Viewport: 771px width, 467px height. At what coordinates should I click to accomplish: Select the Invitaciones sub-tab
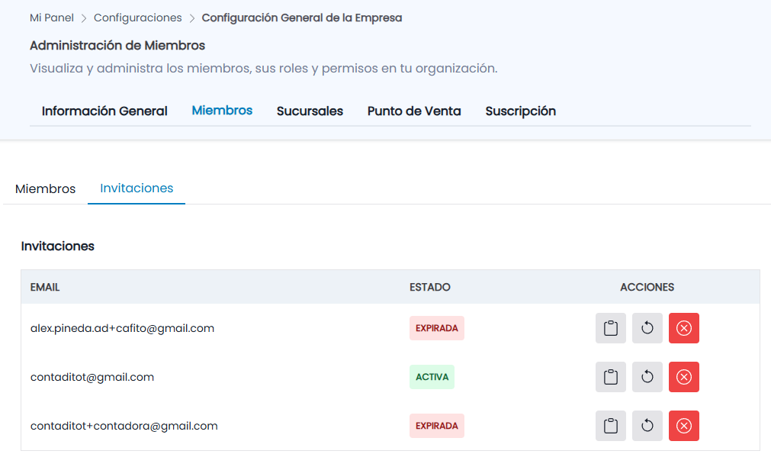[137, 188]
